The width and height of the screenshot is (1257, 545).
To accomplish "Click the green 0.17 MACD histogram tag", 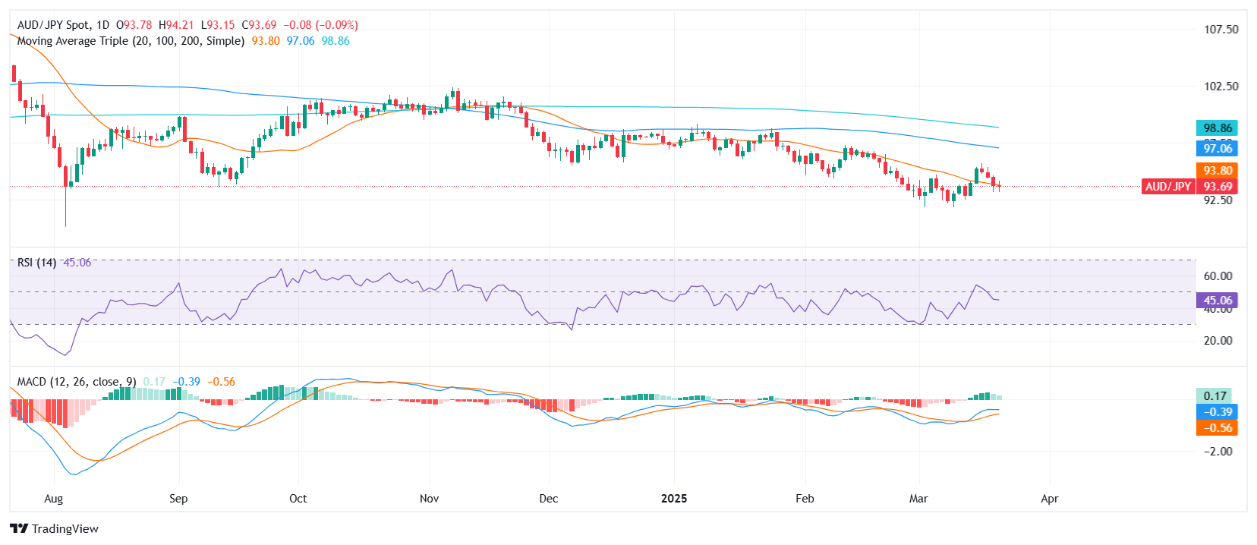I will coord(1215,396).
